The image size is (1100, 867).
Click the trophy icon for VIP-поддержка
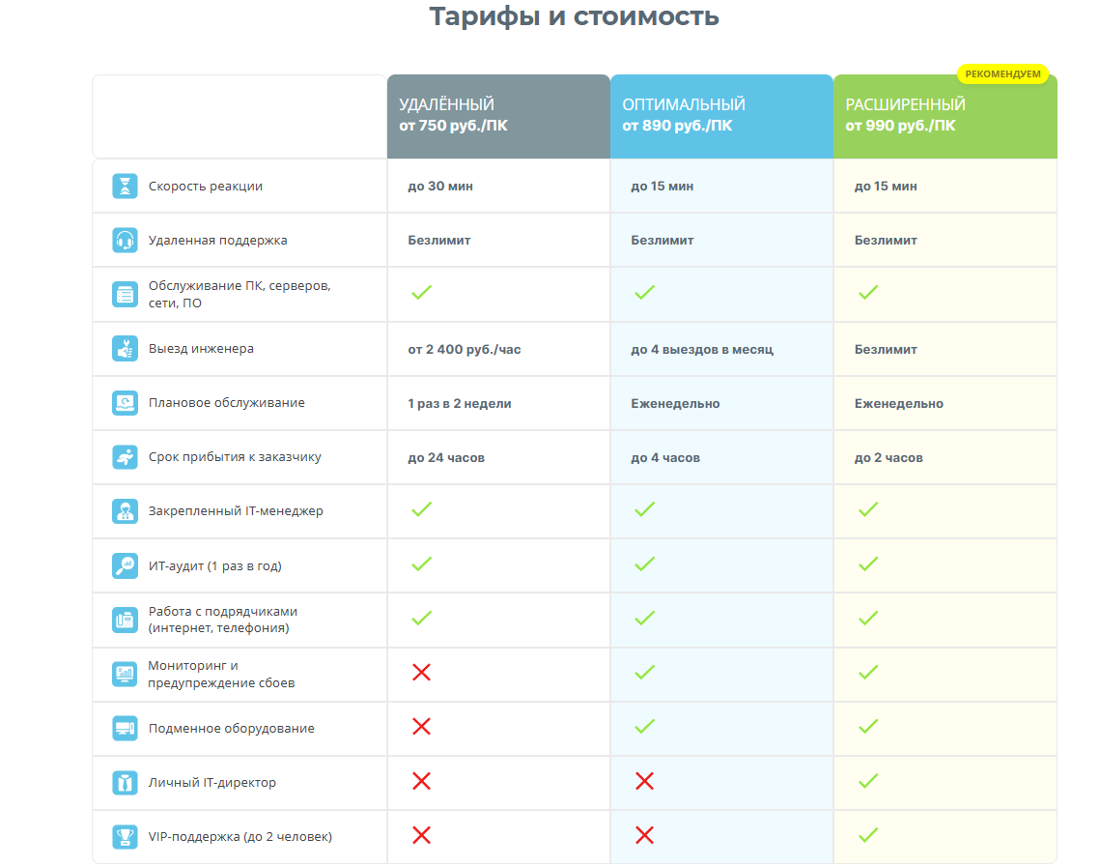[x=126, y=836]
